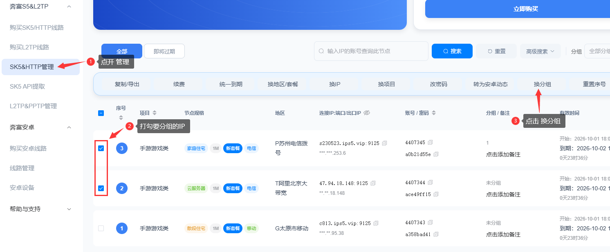Sort by 项目 column arrows
The image size is (610, 252).
[x=155, y=113]
